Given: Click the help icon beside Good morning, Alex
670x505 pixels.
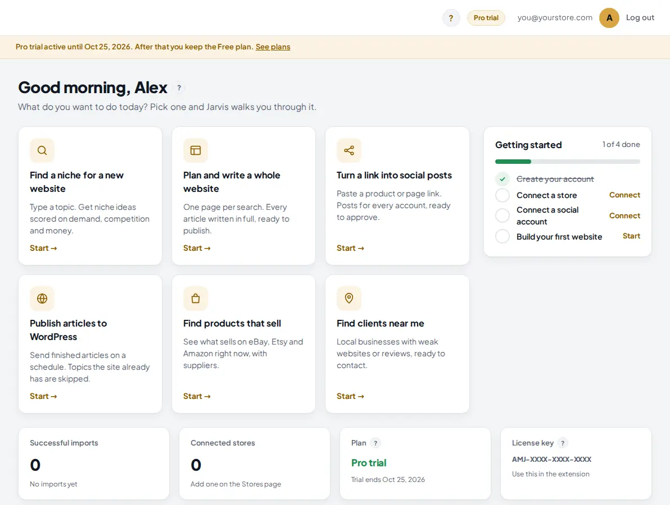Looking at the screenshot, I should 179,88.
